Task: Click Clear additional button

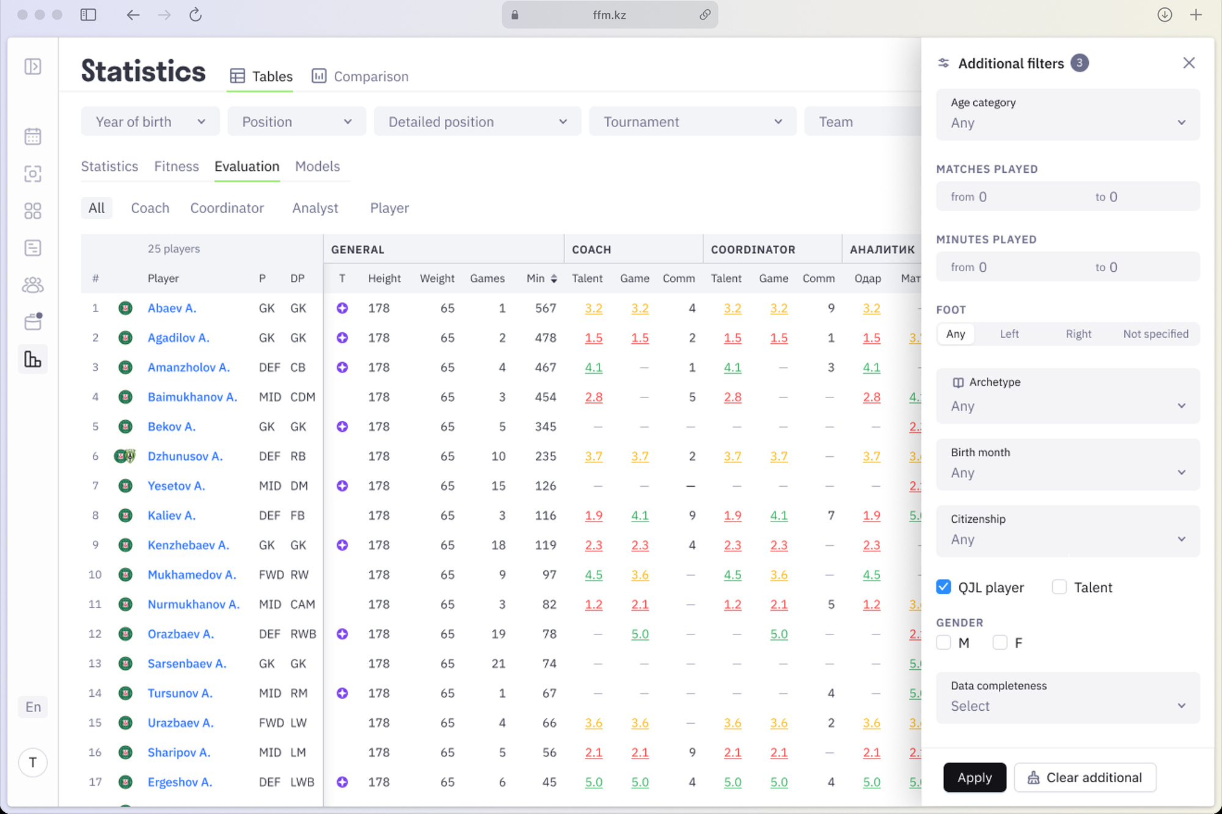Action: (1085, 777)
